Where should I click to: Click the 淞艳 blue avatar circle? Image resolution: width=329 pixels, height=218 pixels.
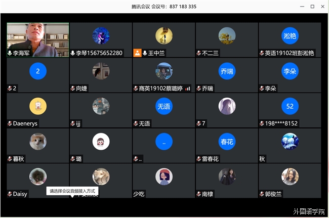(x=290, y=36)
